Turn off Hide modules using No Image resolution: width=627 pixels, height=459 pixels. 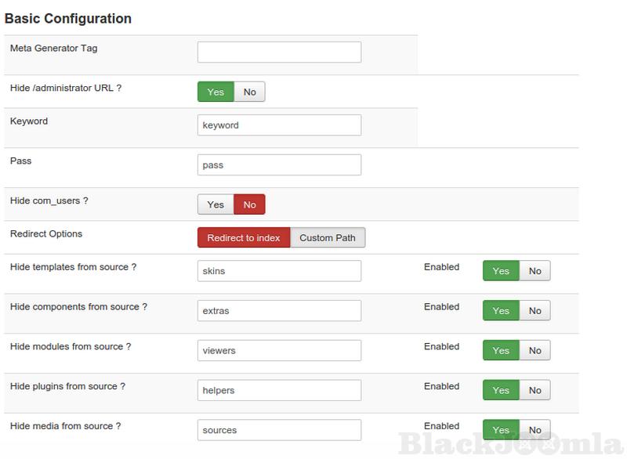click(x=535, y=351)
